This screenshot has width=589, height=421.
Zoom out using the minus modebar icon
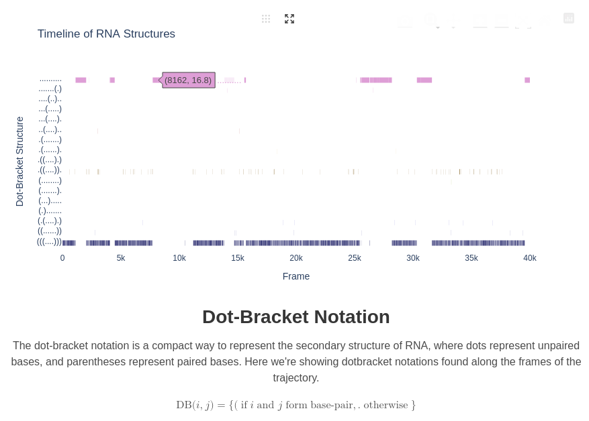click(501, 19)
